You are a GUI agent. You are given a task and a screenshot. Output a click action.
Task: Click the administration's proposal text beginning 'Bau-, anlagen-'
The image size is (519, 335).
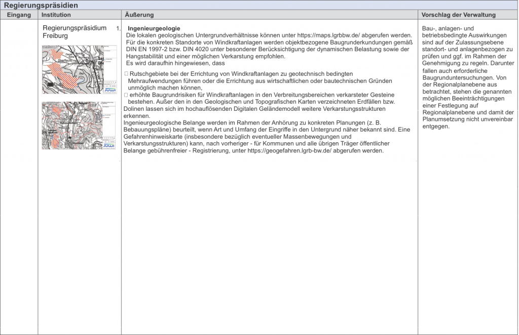coord(467,76)
